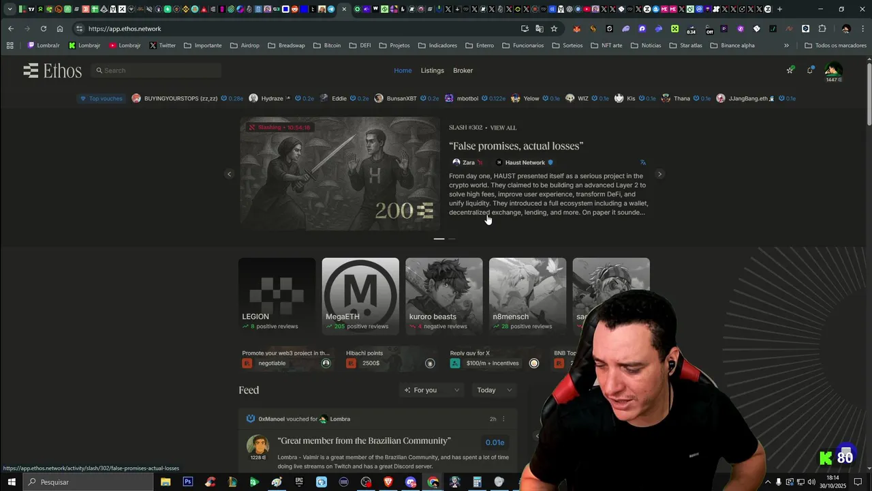Open JJangBang.eth vouch entry
Viewport: 872px width, 491px height.
(756, 98)
